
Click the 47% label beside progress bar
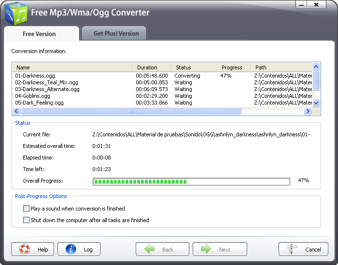coord(304,180)
